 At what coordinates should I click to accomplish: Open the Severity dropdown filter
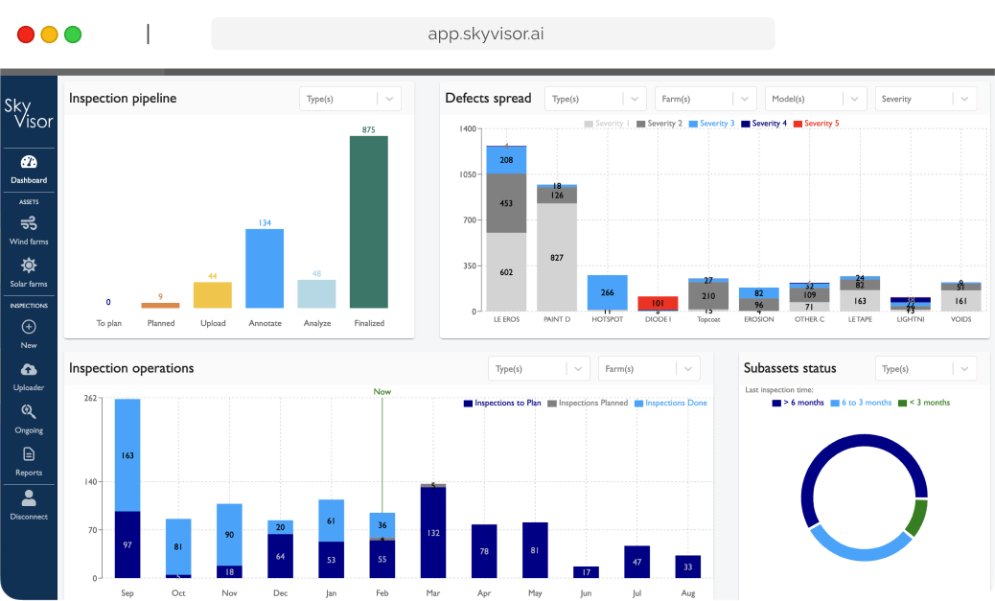coord(925,99)
